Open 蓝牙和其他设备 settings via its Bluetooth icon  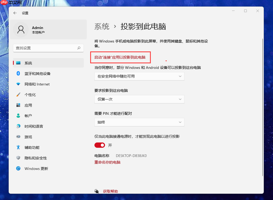pos(18,74)
